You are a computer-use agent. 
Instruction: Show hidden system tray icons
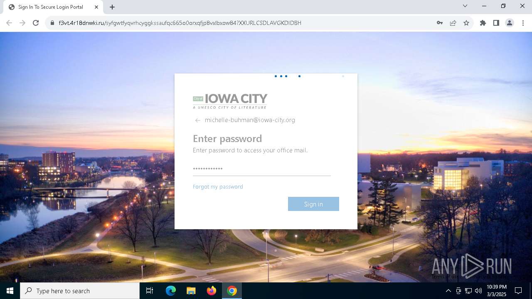point(448,291)
